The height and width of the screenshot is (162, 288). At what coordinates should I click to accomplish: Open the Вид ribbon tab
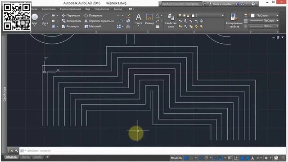coord(88,9)
